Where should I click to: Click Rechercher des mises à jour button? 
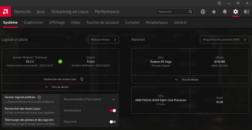[x=60, y=79]
